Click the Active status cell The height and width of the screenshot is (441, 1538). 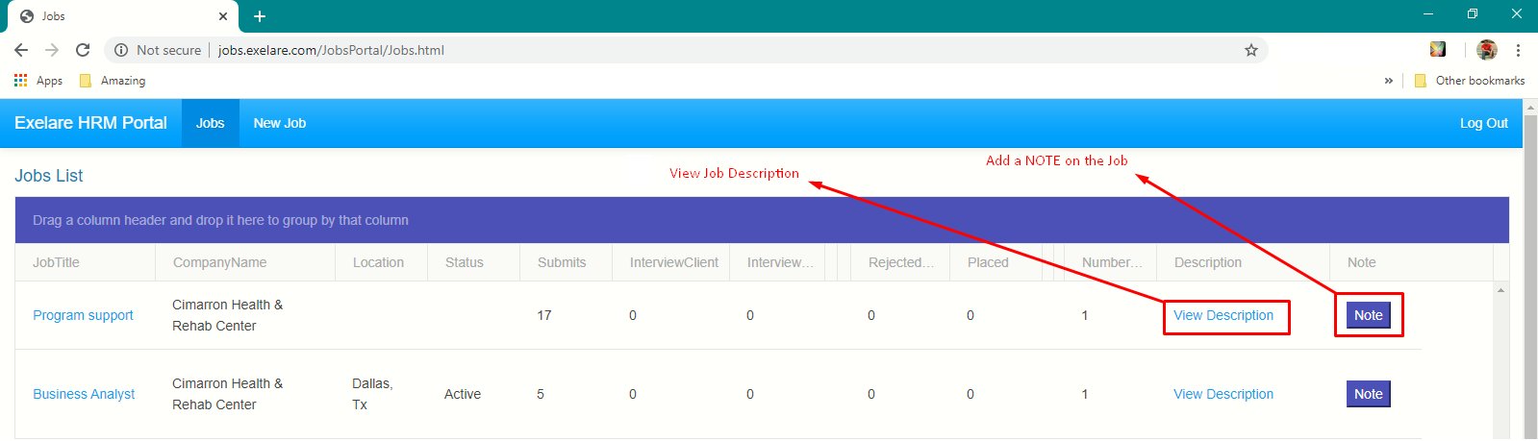point(463,394)
